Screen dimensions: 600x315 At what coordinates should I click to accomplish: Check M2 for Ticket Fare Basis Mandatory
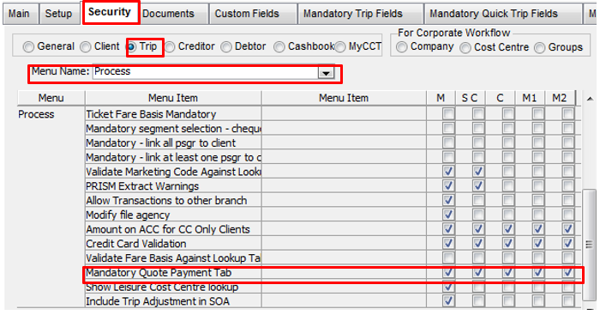567,114
